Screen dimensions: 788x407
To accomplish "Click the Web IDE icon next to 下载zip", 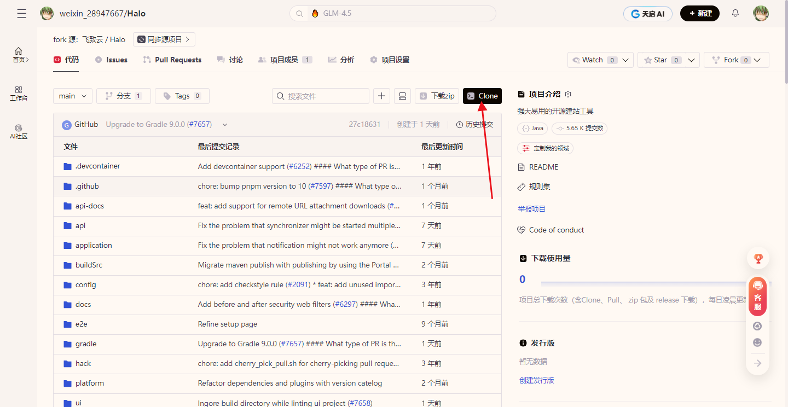I will click(402, 96).
